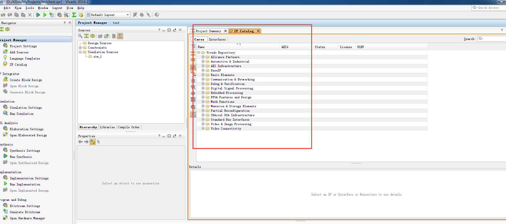
Task: Switch to the Interfaces tab in IP Catalog
Action: 217,39
